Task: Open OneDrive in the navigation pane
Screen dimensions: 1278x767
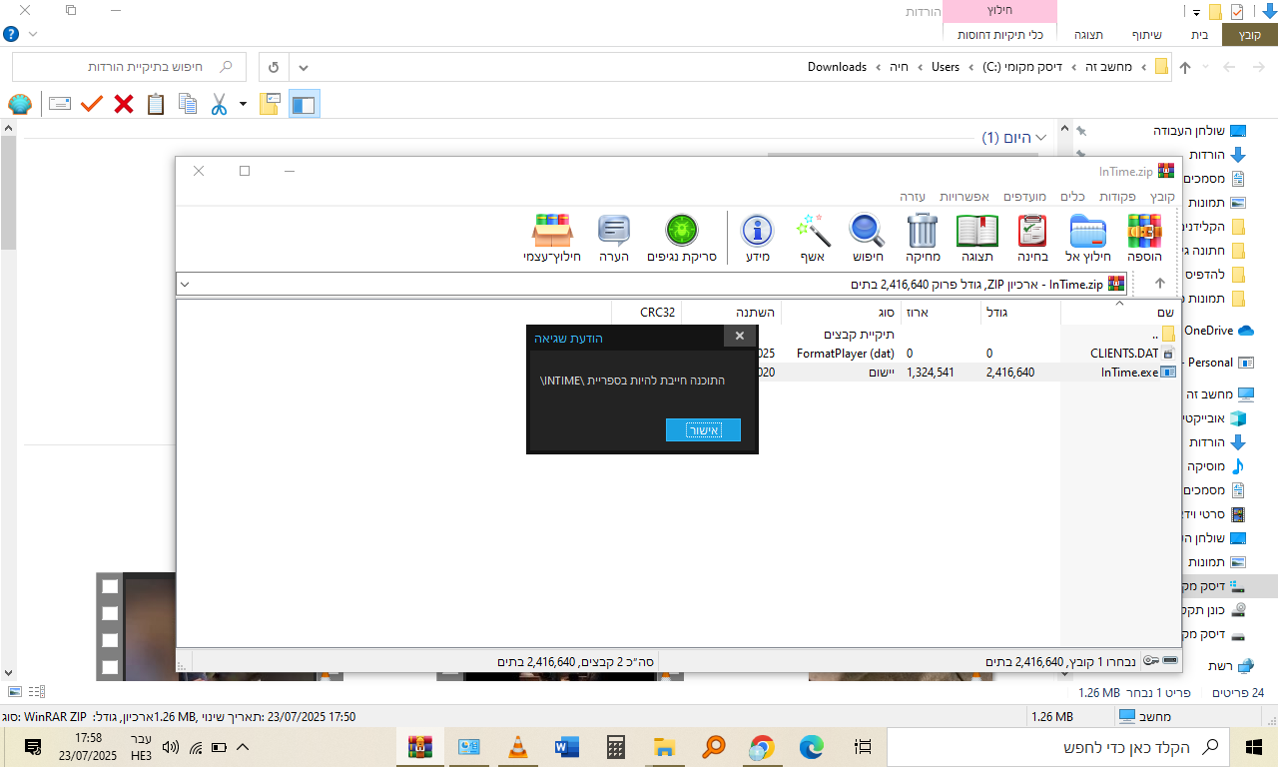Action: [x=1216, y=331]
